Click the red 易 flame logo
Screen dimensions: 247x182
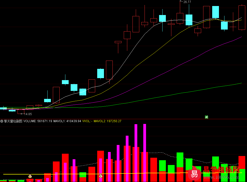(x=195, y=172)
